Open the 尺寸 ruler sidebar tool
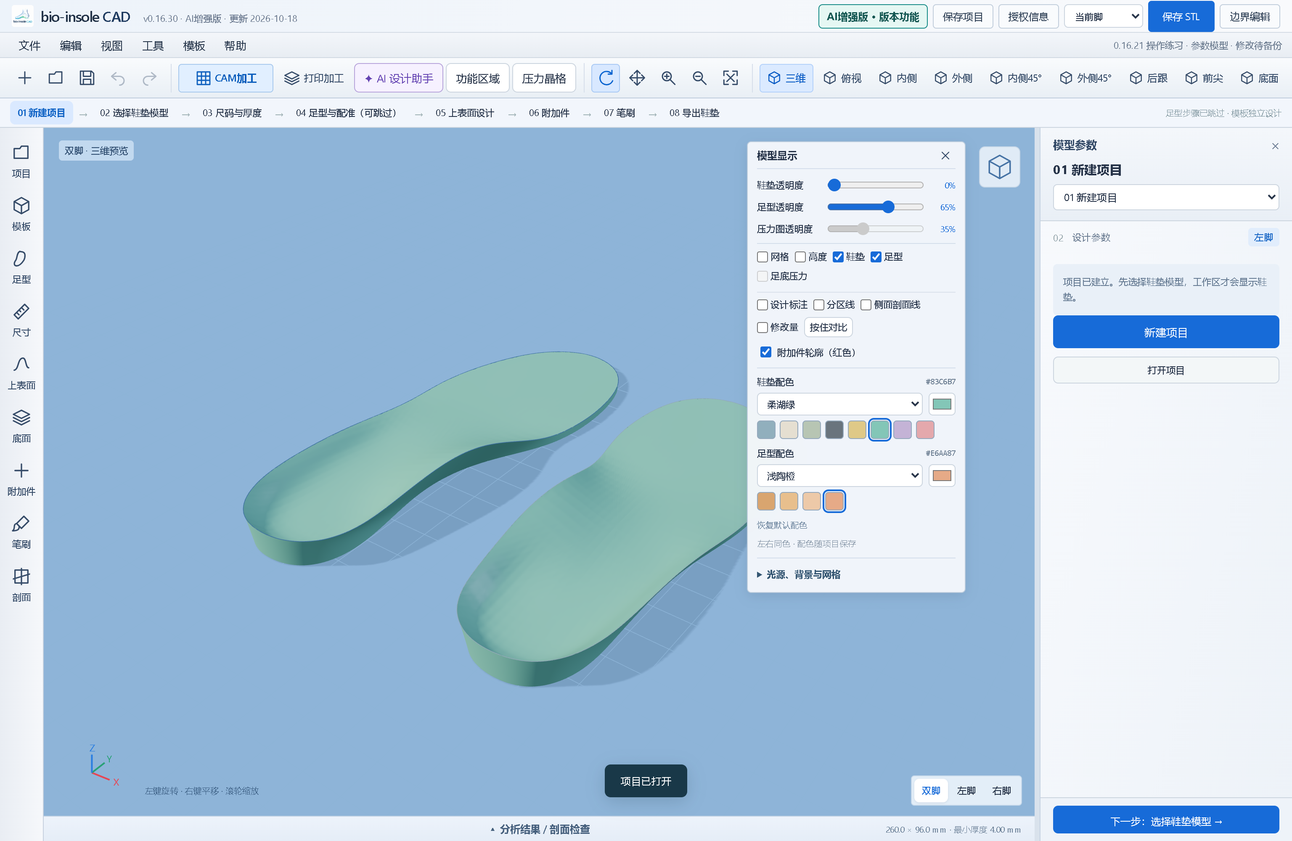The height and width of the screenshot is (841, 1292). pyautogui.click(x=21, y=320)
